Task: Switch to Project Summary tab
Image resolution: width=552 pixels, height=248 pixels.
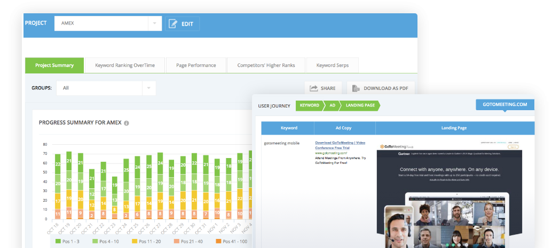Action: click(x=54, y=65)
